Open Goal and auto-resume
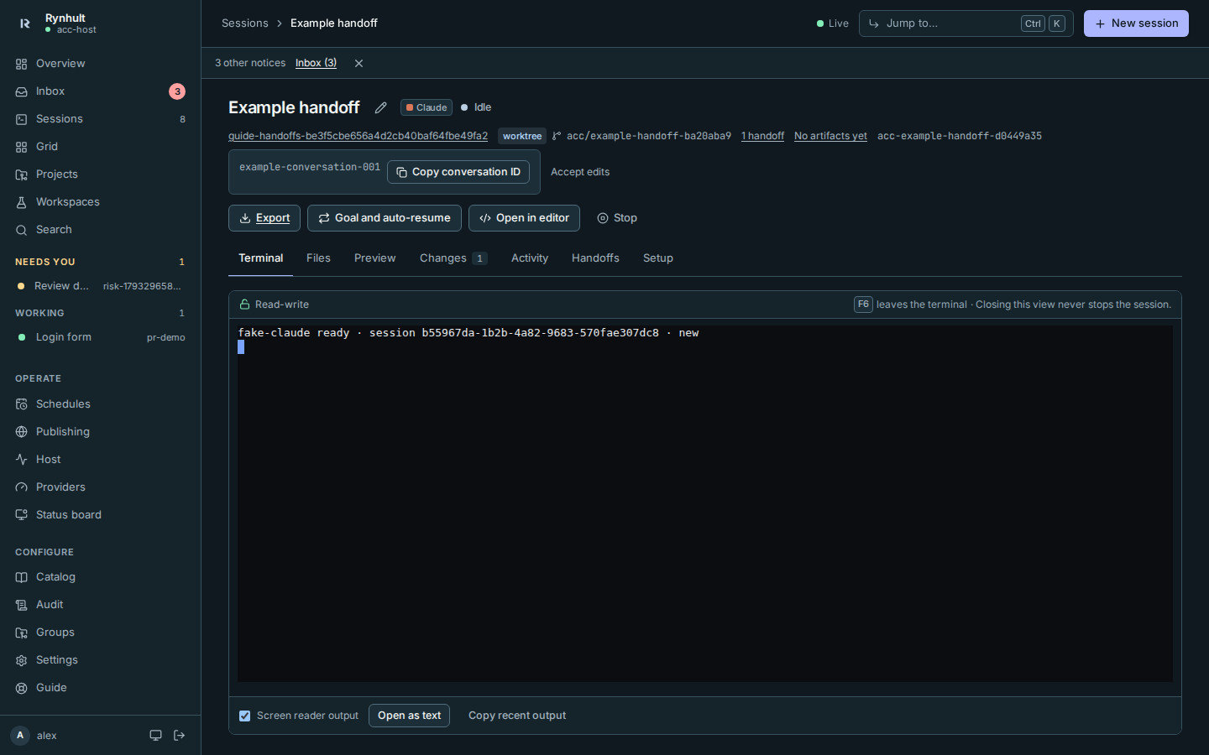1209x755 pixels. click(385, 218)
